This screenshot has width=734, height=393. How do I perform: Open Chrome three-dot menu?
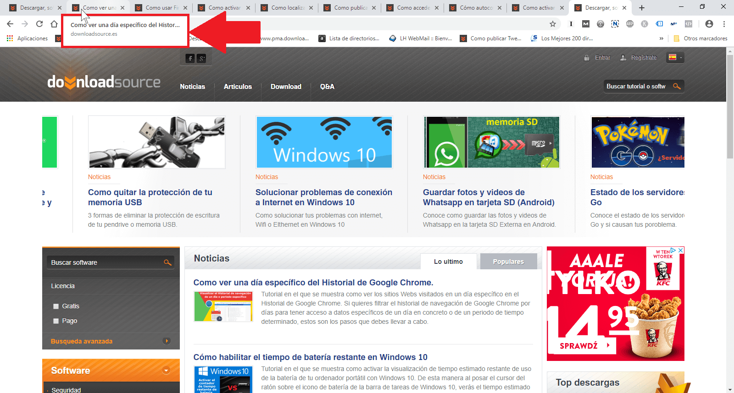[x=724, y=24]
